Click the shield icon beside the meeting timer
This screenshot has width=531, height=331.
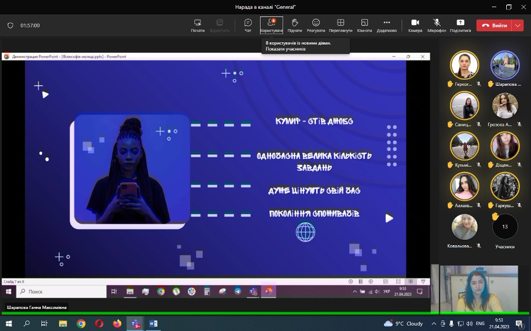point(10,25)
